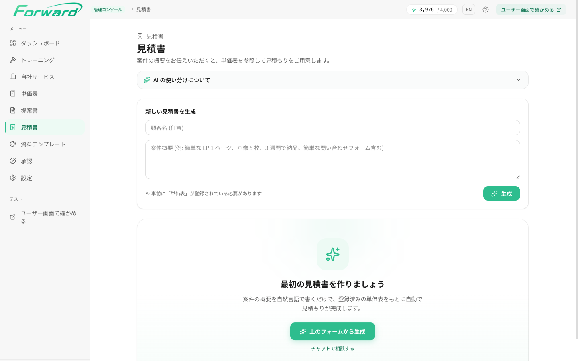
Task: Open 設定 menu item
Action: point(45,178)
